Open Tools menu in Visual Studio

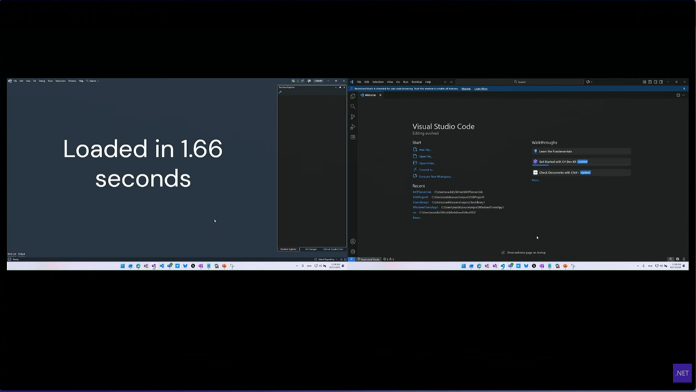pos(50,81)
